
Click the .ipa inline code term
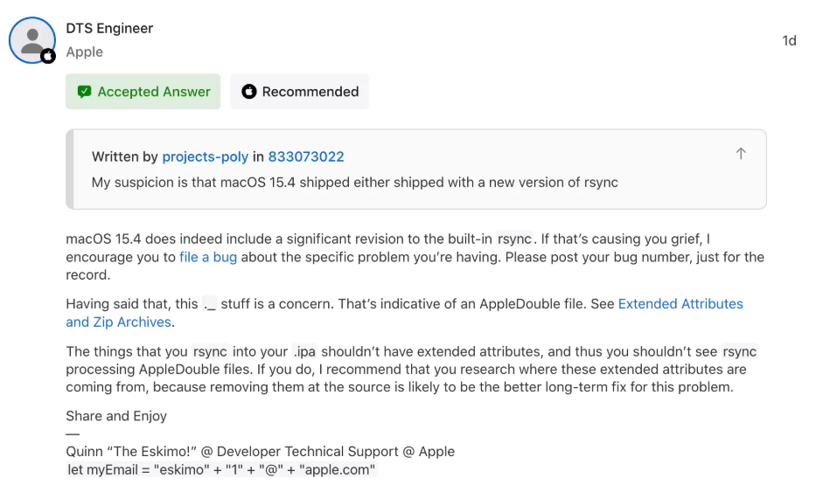304,351
